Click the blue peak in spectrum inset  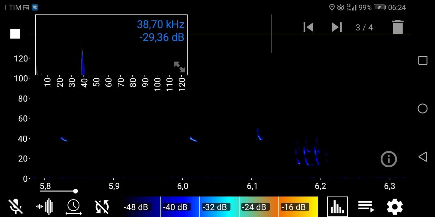click(83, 60)
